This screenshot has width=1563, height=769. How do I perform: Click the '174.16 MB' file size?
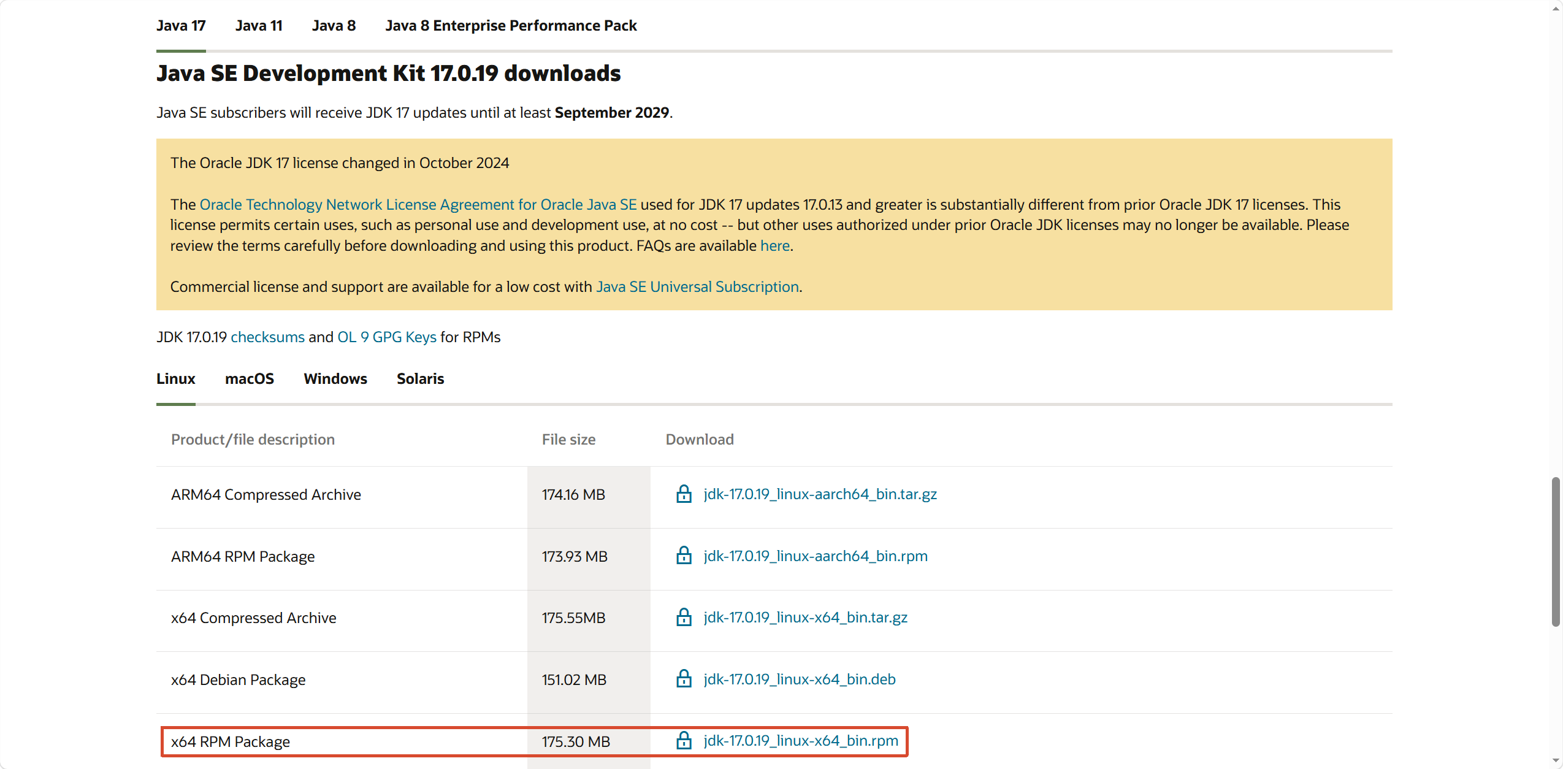(x=573, y=495)
